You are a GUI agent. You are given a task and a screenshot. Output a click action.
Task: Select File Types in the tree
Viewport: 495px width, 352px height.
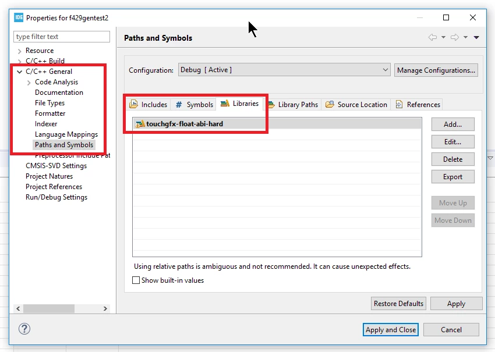(49, 103)
